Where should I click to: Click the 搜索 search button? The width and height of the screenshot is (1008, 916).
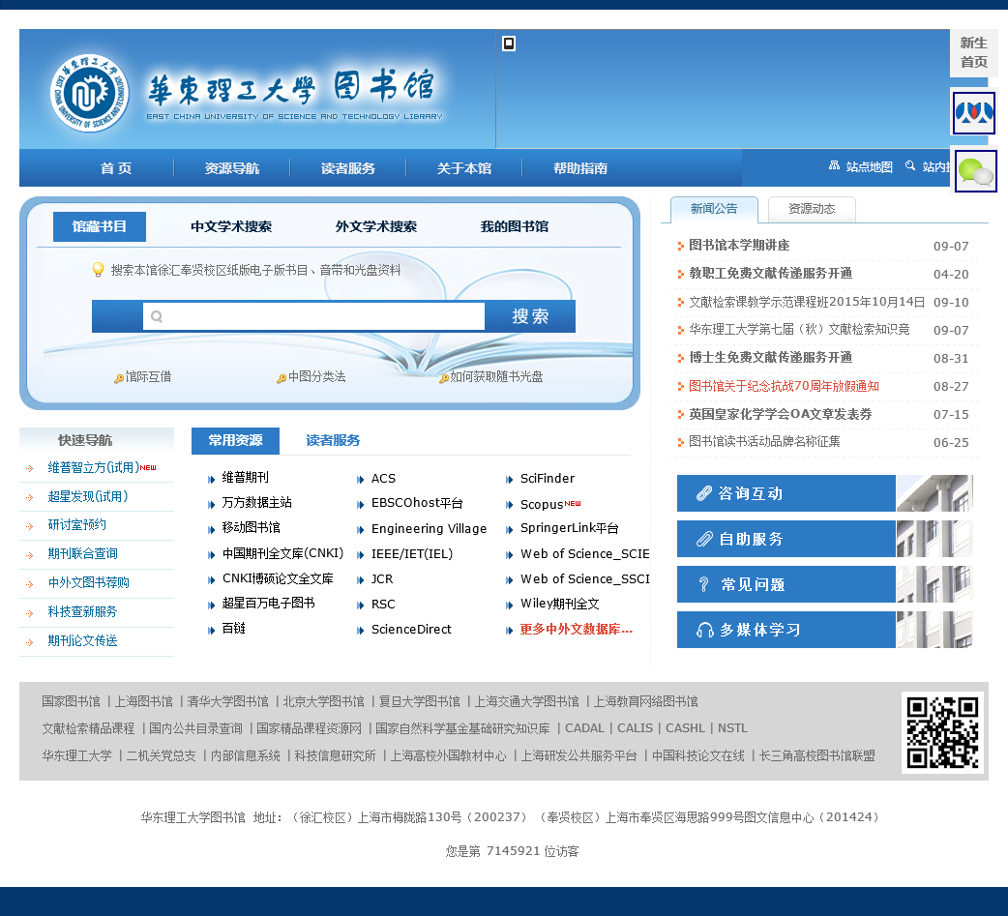pyautogui.click(x=530, y=316)
